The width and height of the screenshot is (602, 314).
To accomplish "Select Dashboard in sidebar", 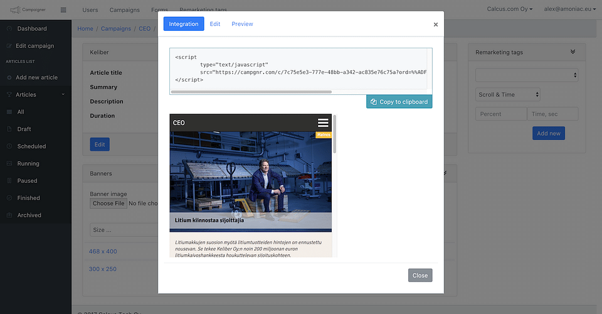I will click(32, 28).
